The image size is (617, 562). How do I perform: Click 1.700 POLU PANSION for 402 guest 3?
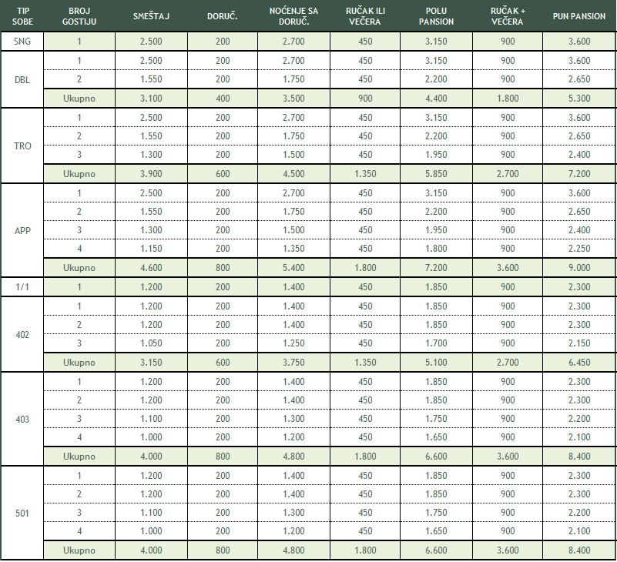click(436, 343)
